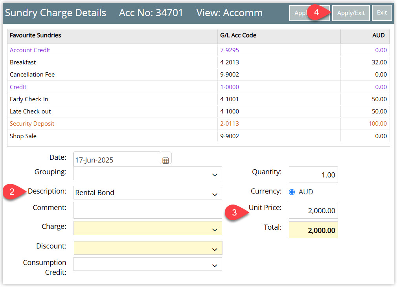Screen dimensions: 397x287
Task: Click the 32.00 Breakfast amount
Action: click(379, 62)
